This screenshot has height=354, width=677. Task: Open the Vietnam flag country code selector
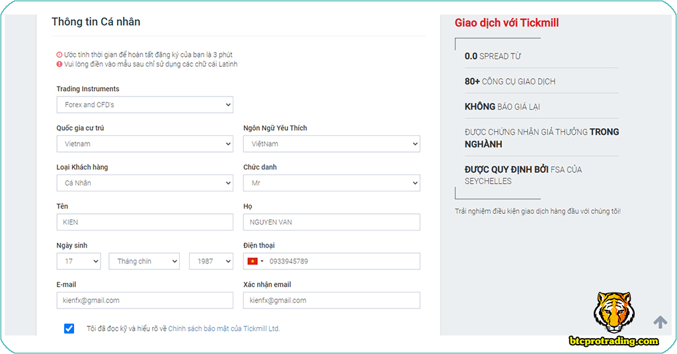[x=255, y=262]
